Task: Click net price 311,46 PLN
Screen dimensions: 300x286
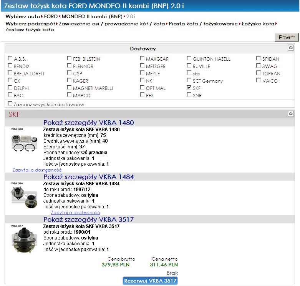Action: pos(164,265)
